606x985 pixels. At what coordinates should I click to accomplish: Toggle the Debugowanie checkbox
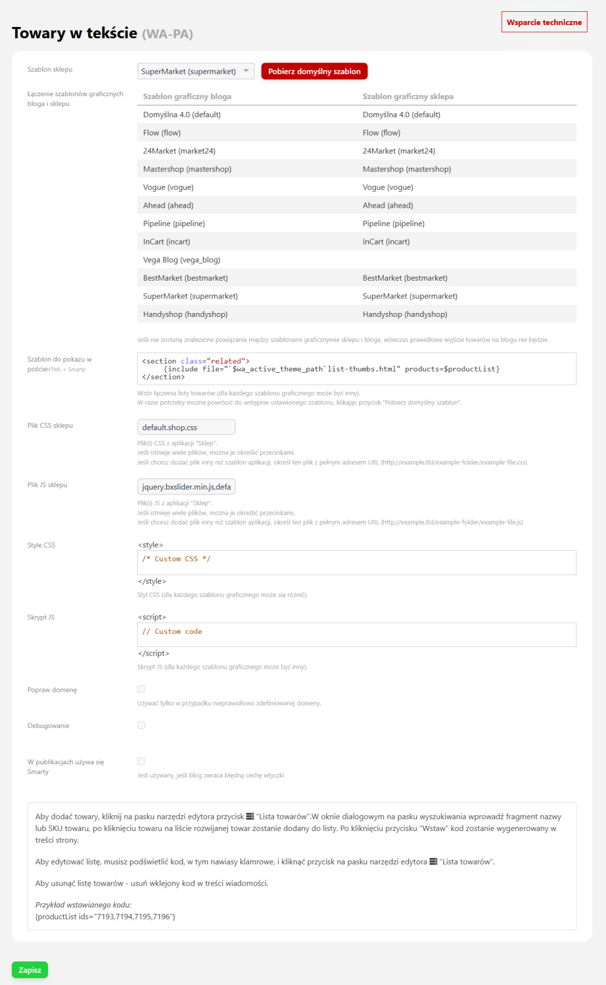click(141, 725)
